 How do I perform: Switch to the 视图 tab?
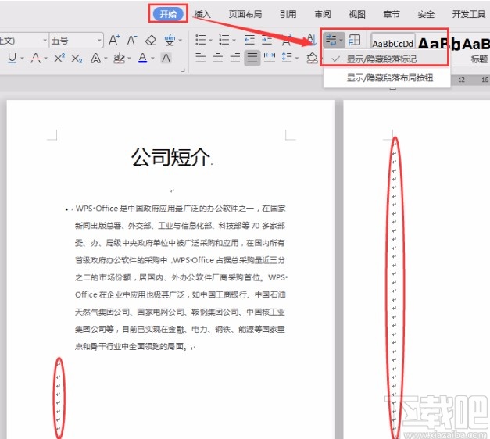coord(357,14)
